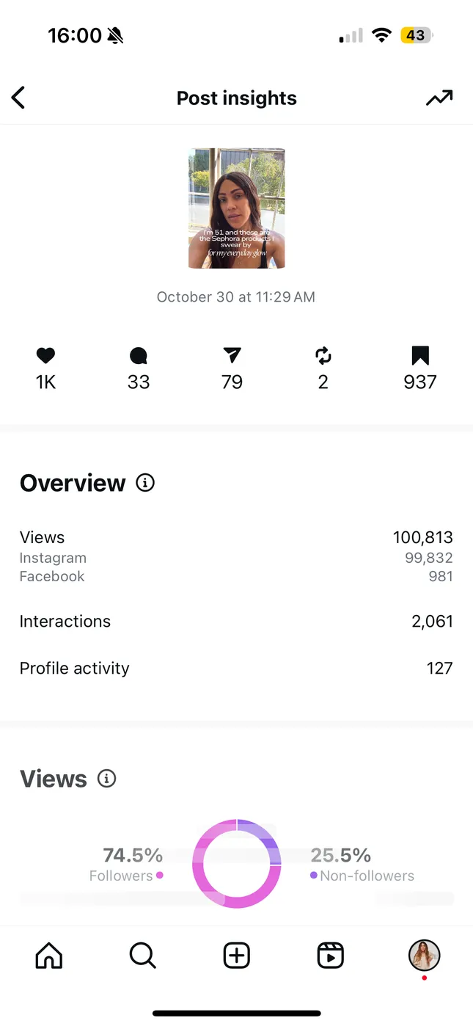Screen dimensions: 473x1026
Task: Select the Interactions row
Action: point(236,622)
